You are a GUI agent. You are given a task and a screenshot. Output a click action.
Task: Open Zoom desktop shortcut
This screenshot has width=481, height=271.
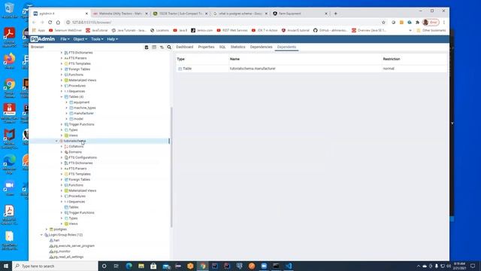pyautogui.click(x=10, y=187)
